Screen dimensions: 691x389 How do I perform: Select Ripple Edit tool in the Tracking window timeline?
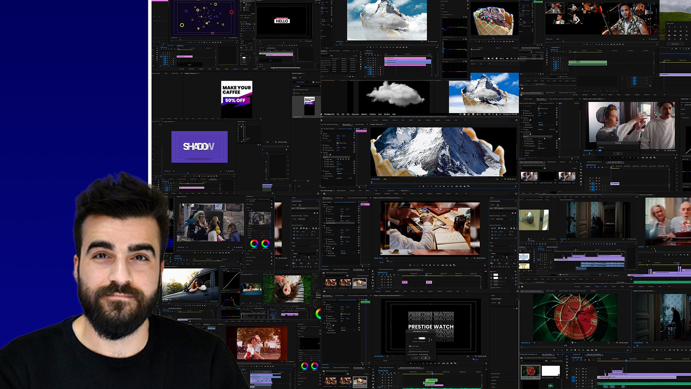(x=581, y=170)
